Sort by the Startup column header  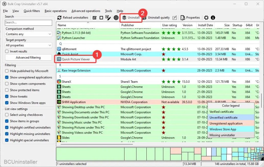pos(237,25)
